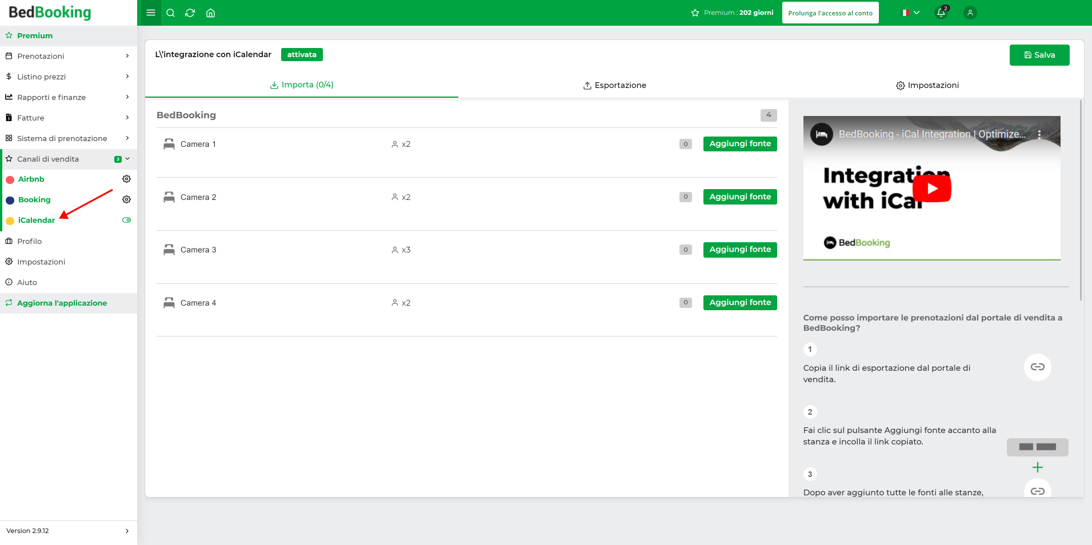Click the Salva button

tap(1039, 55)
